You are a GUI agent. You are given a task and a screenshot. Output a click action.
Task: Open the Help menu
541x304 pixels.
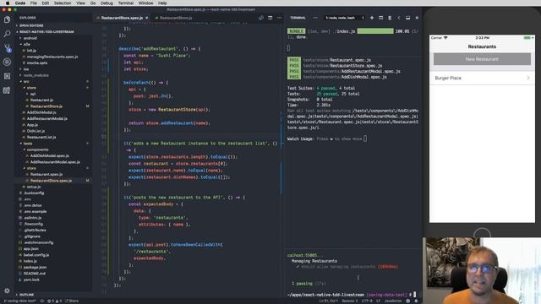click(162, 3)
